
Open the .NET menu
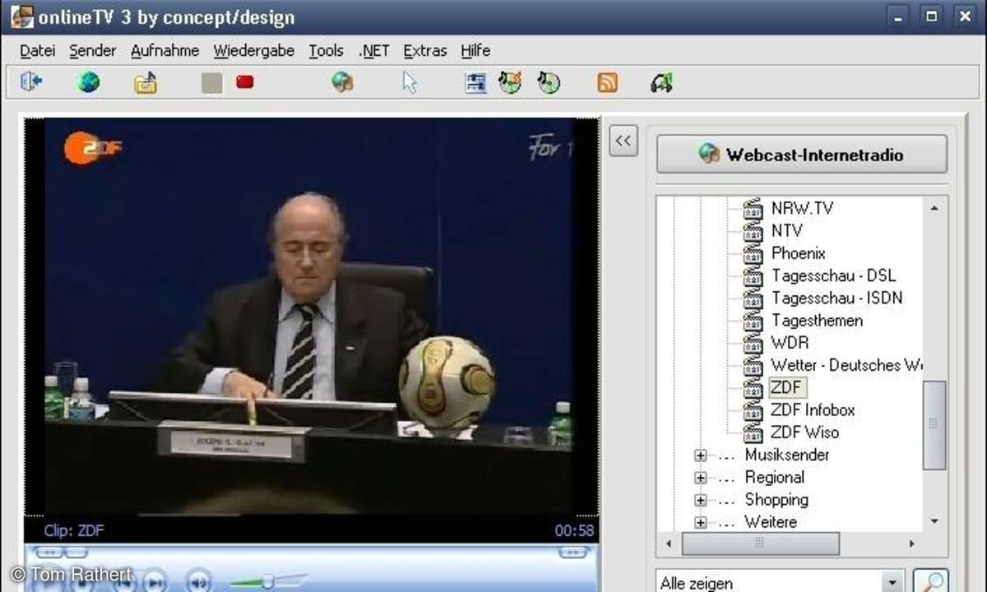(x=374, y=50)
